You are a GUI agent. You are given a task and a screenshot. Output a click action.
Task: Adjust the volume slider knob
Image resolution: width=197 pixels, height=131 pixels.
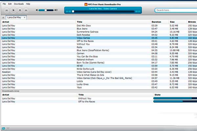tap(46, 10)
